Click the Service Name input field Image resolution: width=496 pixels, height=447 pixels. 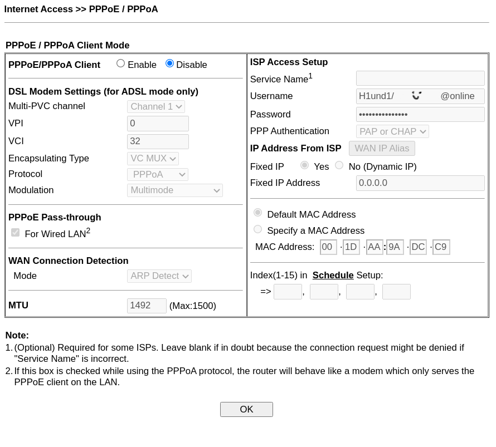tap(420, 78)
